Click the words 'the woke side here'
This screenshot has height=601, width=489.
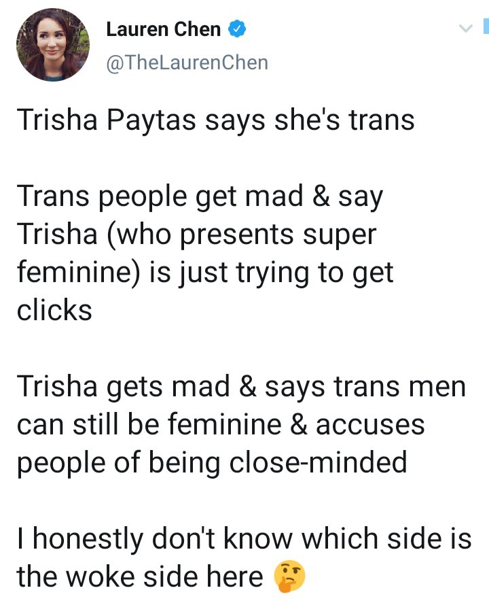[139, 577]
